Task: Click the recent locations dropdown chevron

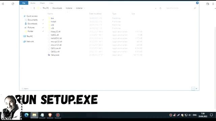Action: pos(31,8)
